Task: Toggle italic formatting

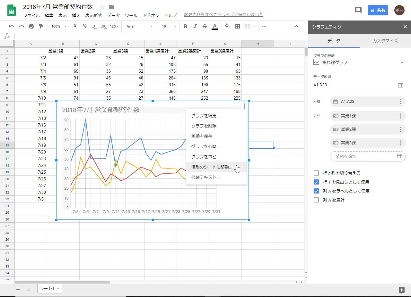Action: (195, 26)
